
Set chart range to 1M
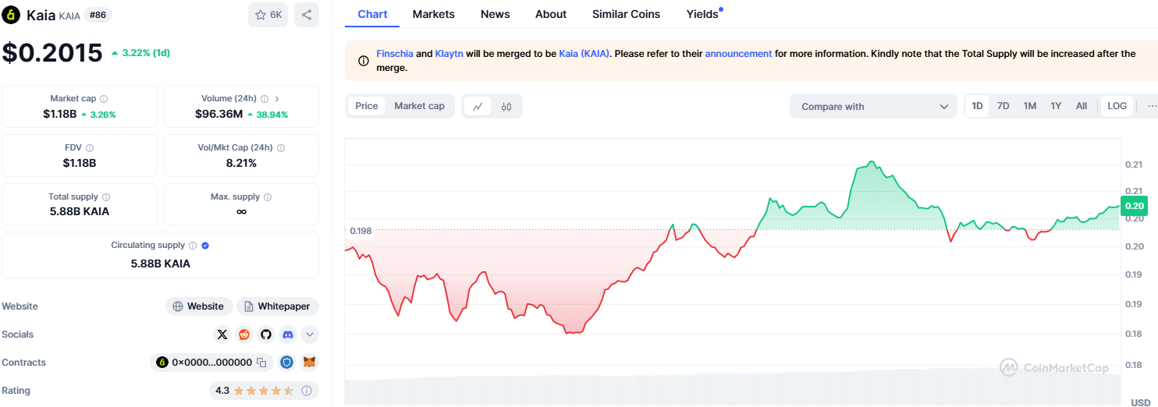[1030, 106]
